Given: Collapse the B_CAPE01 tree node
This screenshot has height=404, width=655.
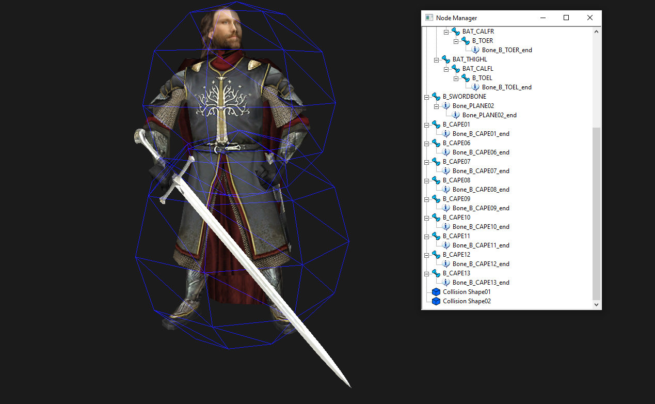Looking at the screenshot, I should [x=426, y=125].
